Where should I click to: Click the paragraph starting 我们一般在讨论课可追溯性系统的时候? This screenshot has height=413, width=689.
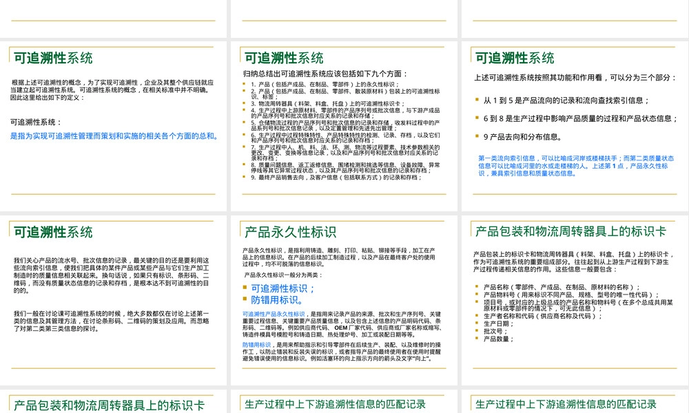(111, 321)
